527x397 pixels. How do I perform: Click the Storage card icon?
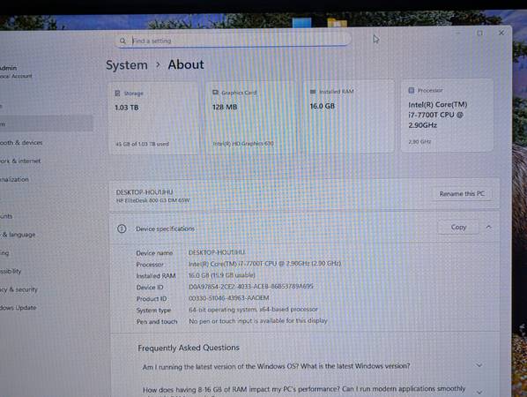coord(117,94)
